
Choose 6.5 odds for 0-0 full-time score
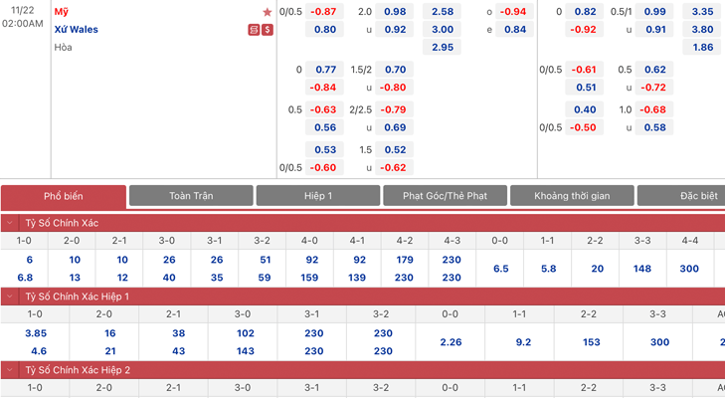tap(501, 269)
